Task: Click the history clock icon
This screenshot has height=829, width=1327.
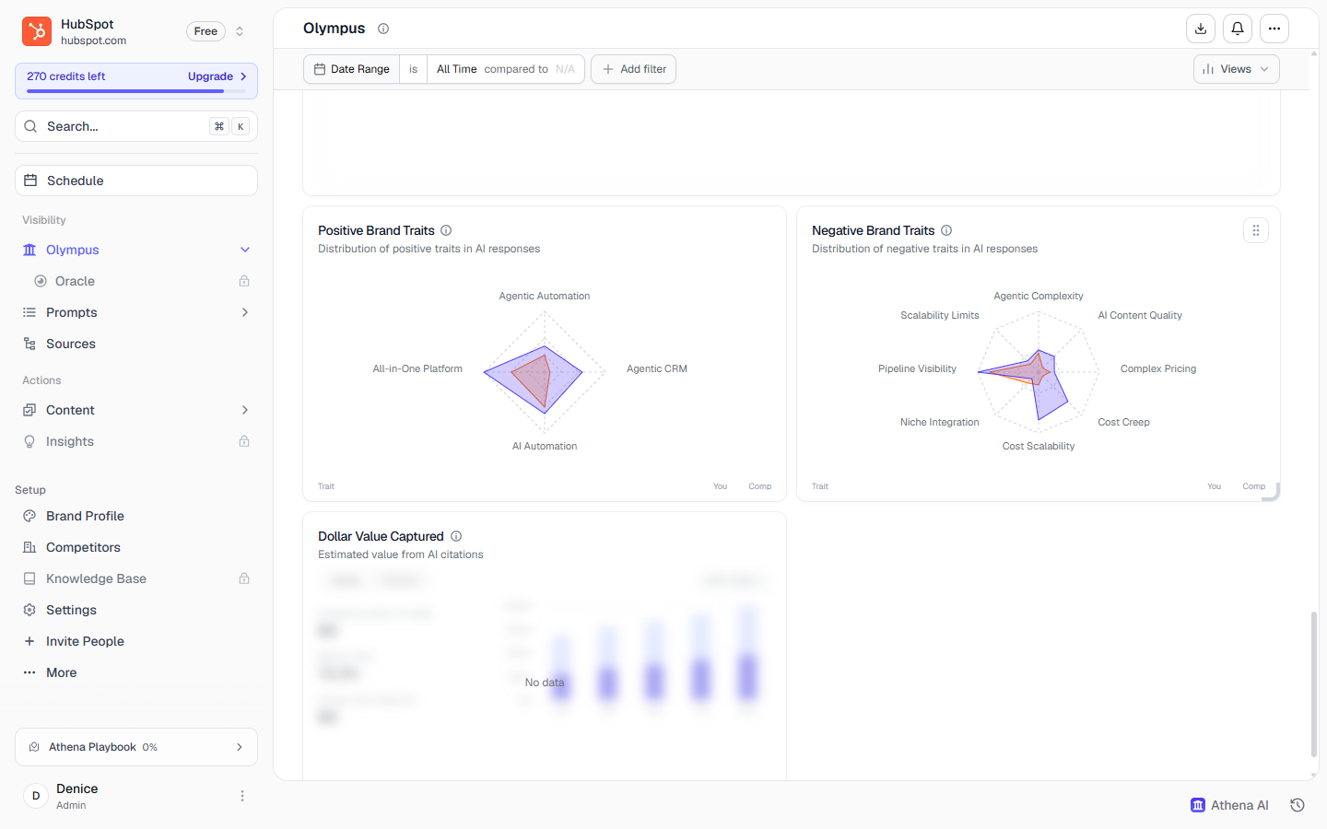Action: click(x=1298, y=805)
